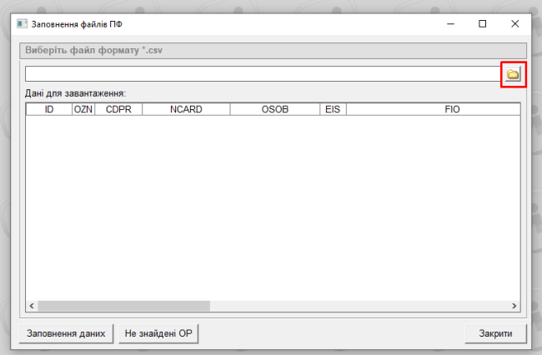Click the EIS column header
The height and width of the screenshot is (355, 542).
[333, 109]
